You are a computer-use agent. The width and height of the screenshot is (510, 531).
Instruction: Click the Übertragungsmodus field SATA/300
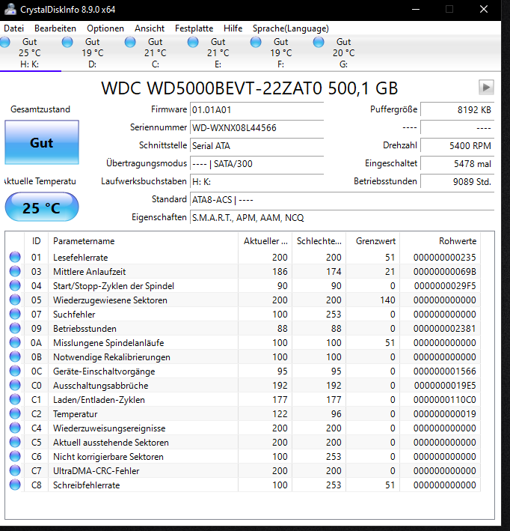point(256,164)
